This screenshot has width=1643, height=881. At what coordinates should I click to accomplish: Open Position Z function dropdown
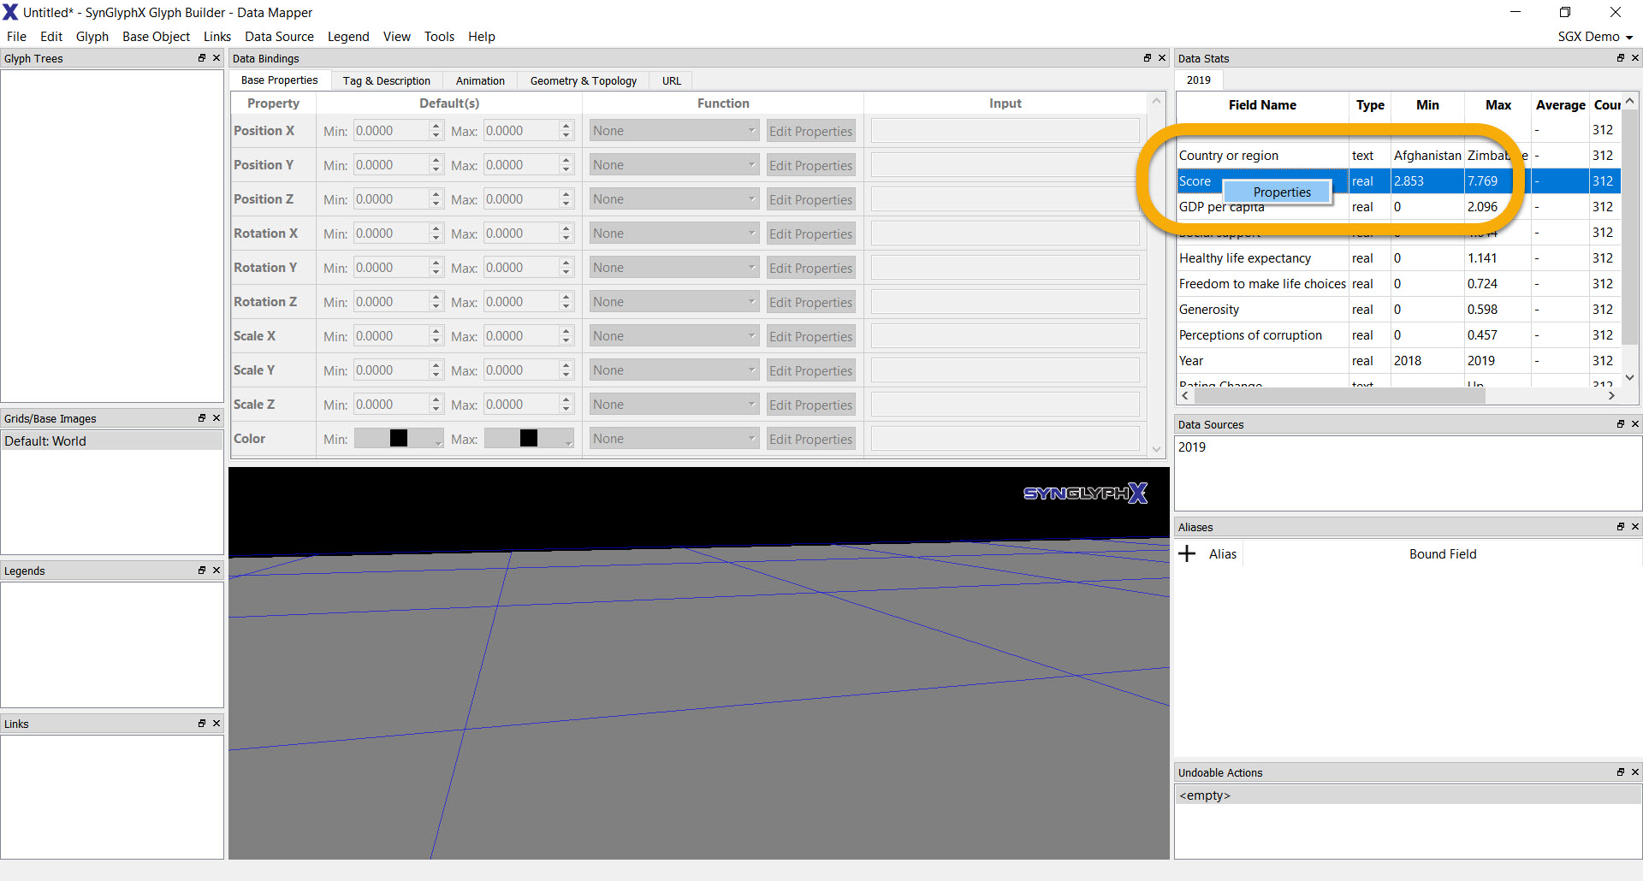point(674,199)
